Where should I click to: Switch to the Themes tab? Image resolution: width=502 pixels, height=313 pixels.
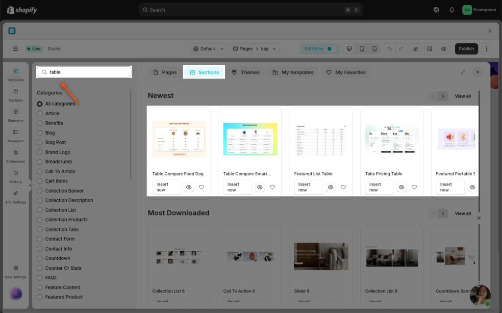click(245, 72)
